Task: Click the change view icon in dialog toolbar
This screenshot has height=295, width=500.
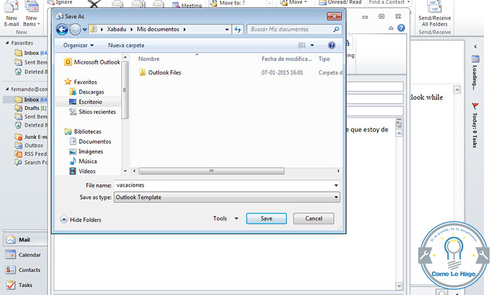Action: pyautogui.click(x=302, y=45)
